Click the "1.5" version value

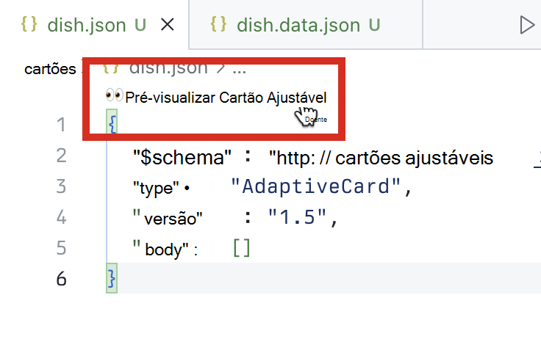[297, 217]
